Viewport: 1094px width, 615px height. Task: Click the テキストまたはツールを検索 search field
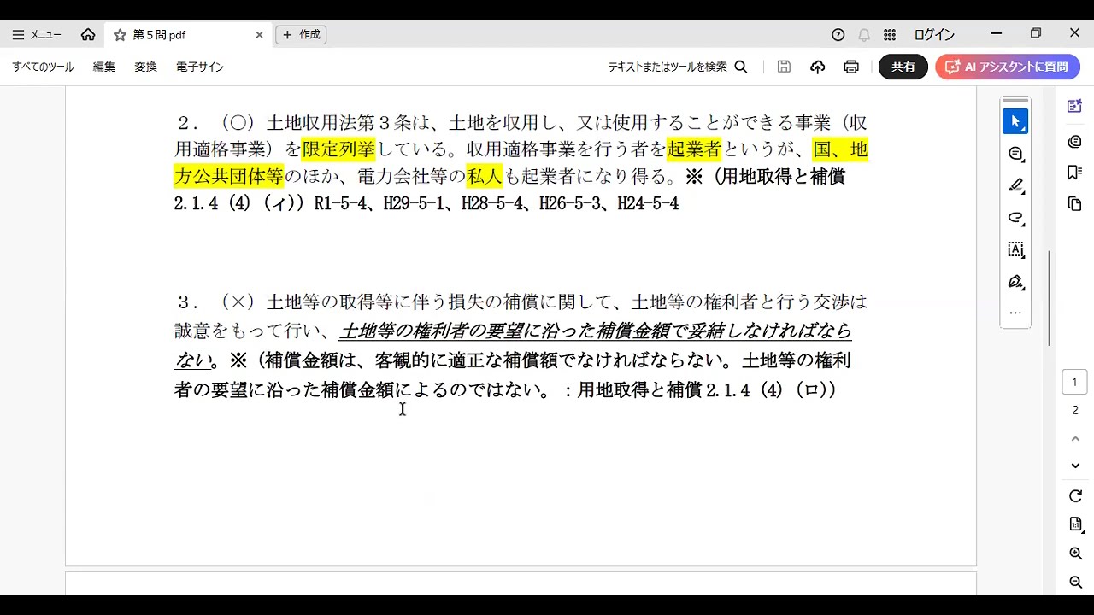678,67
